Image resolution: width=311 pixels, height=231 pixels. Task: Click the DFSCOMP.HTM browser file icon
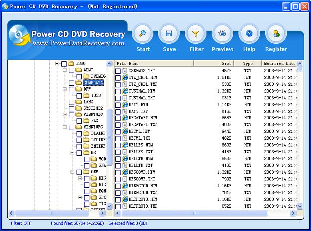[125, 172]
